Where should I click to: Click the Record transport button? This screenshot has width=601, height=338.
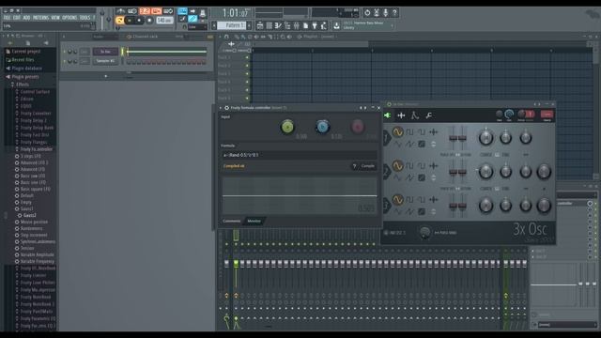tap(149, 21)
